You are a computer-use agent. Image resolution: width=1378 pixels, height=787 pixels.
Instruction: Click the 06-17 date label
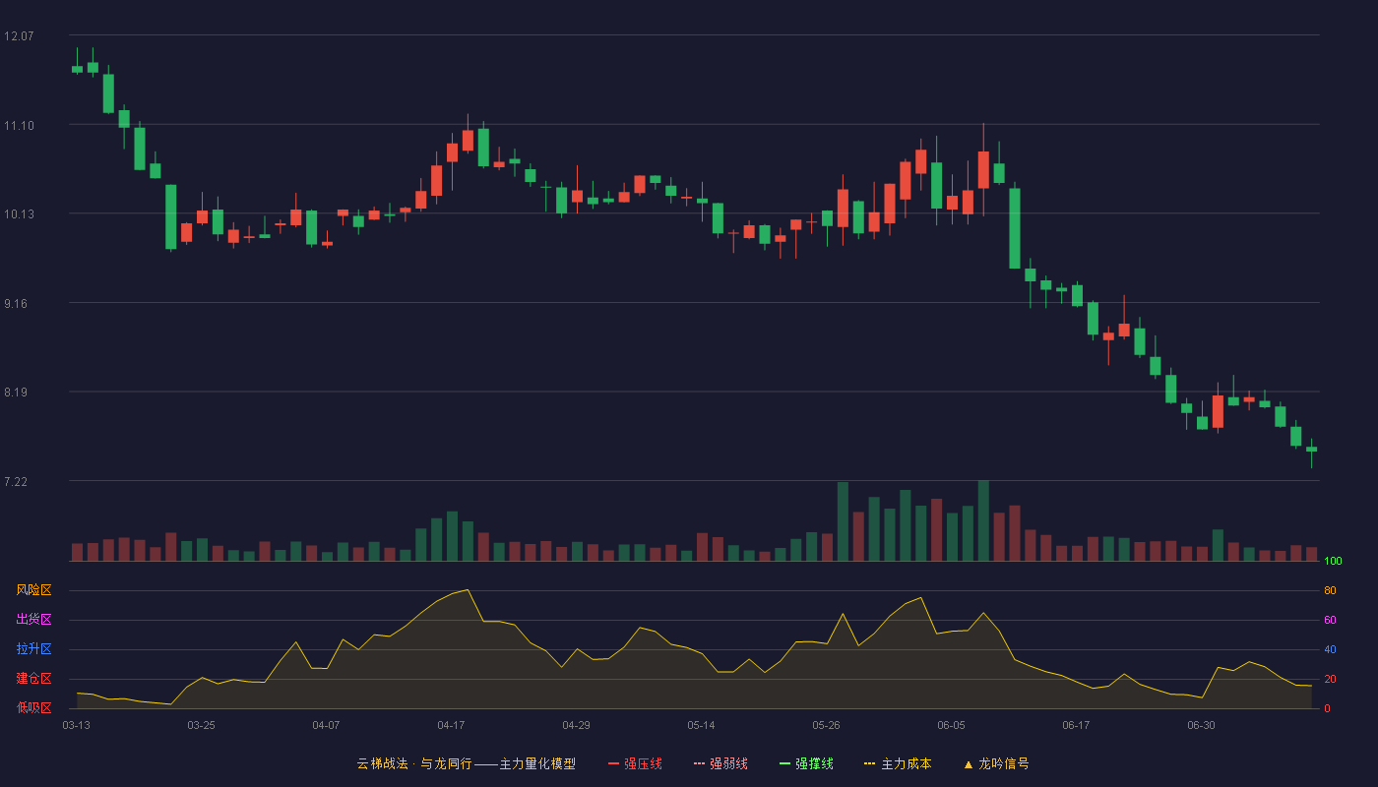click(1076, 725)
